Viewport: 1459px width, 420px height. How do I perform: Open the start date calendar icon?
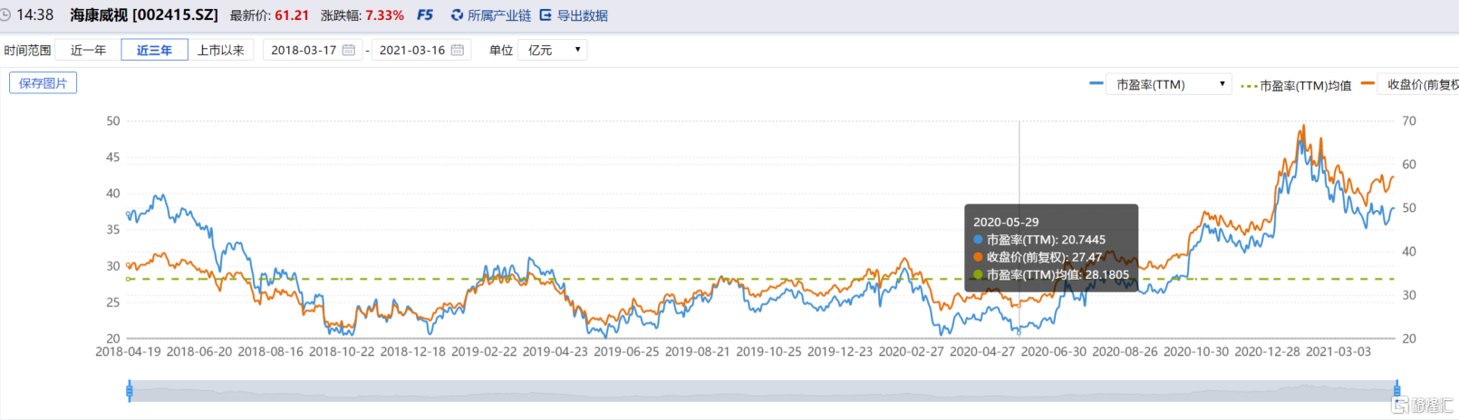(x=349, y=50)
